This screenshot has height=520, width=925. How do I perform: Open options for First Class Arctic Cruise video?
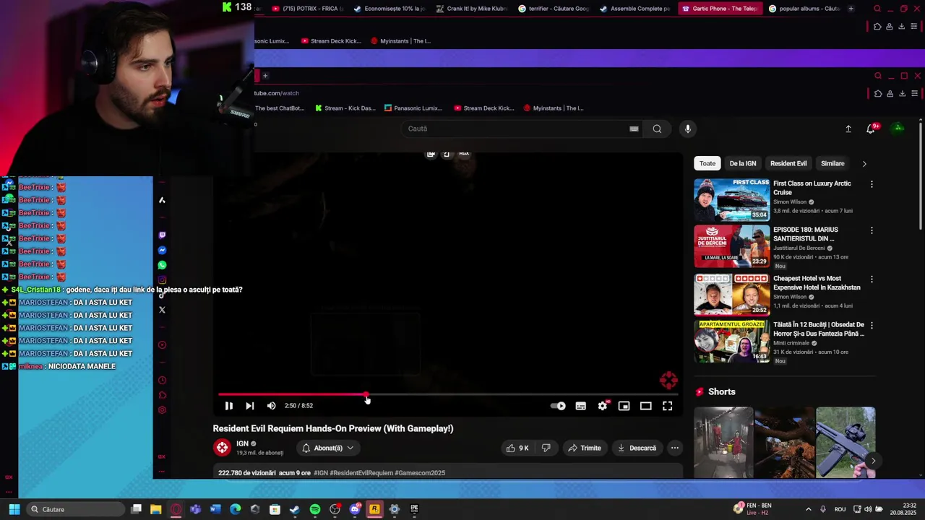pos(872,184)
